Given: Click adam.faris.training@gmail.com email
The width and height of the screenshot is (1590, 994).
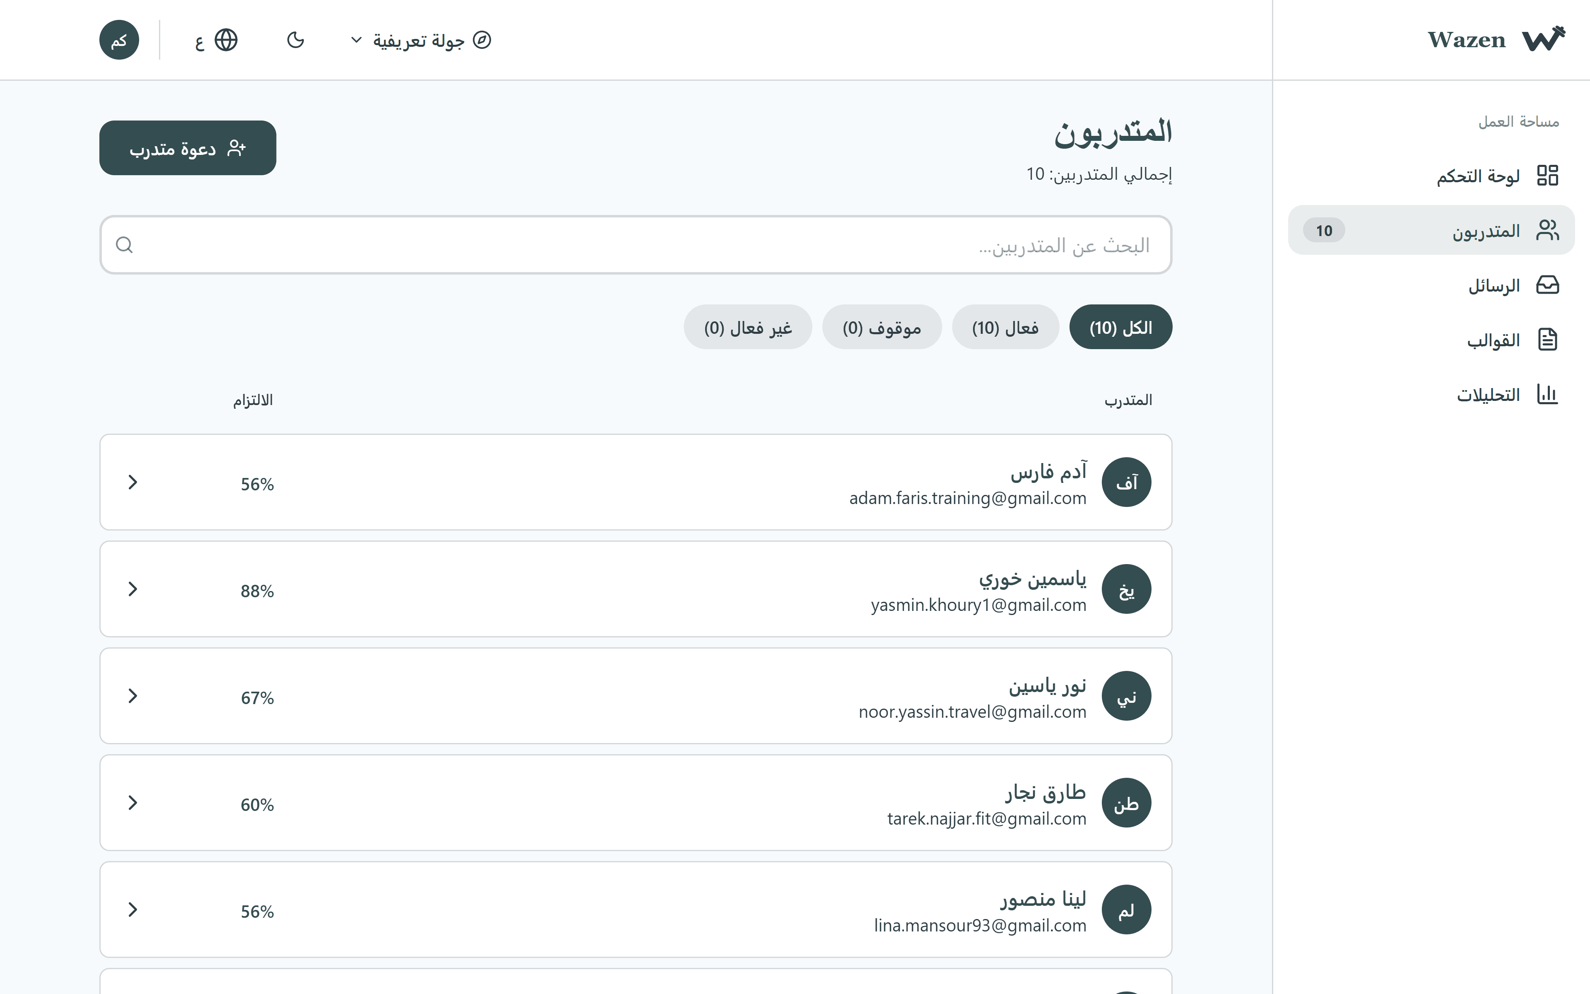Looking at the screenshot, I should click(x=968, y=499).
